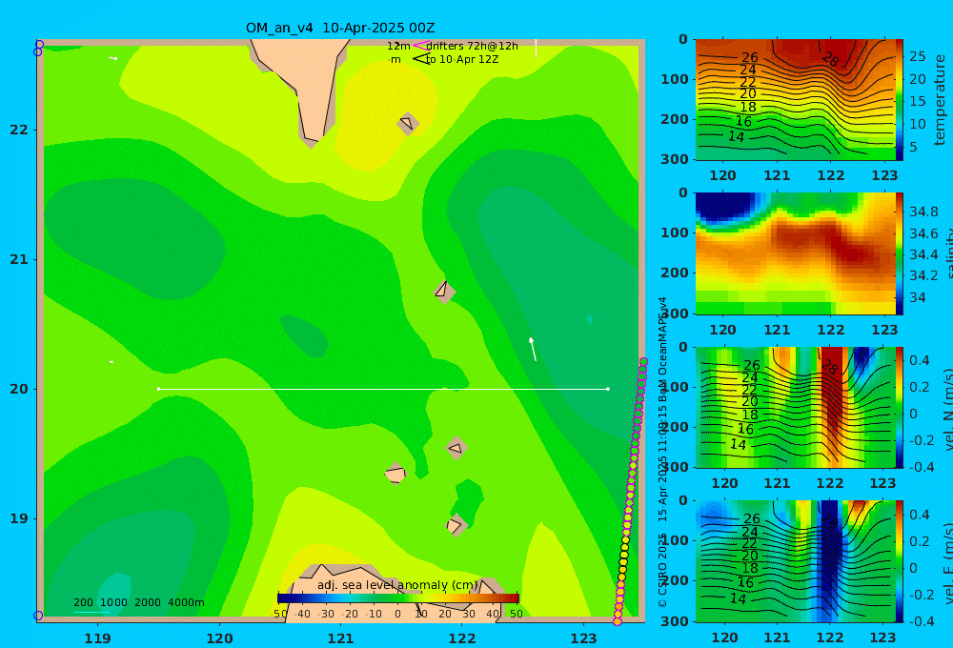953x648 pixels.
Task: Click the magenta drifter arrow legend symbol
Action: [420, 46]
